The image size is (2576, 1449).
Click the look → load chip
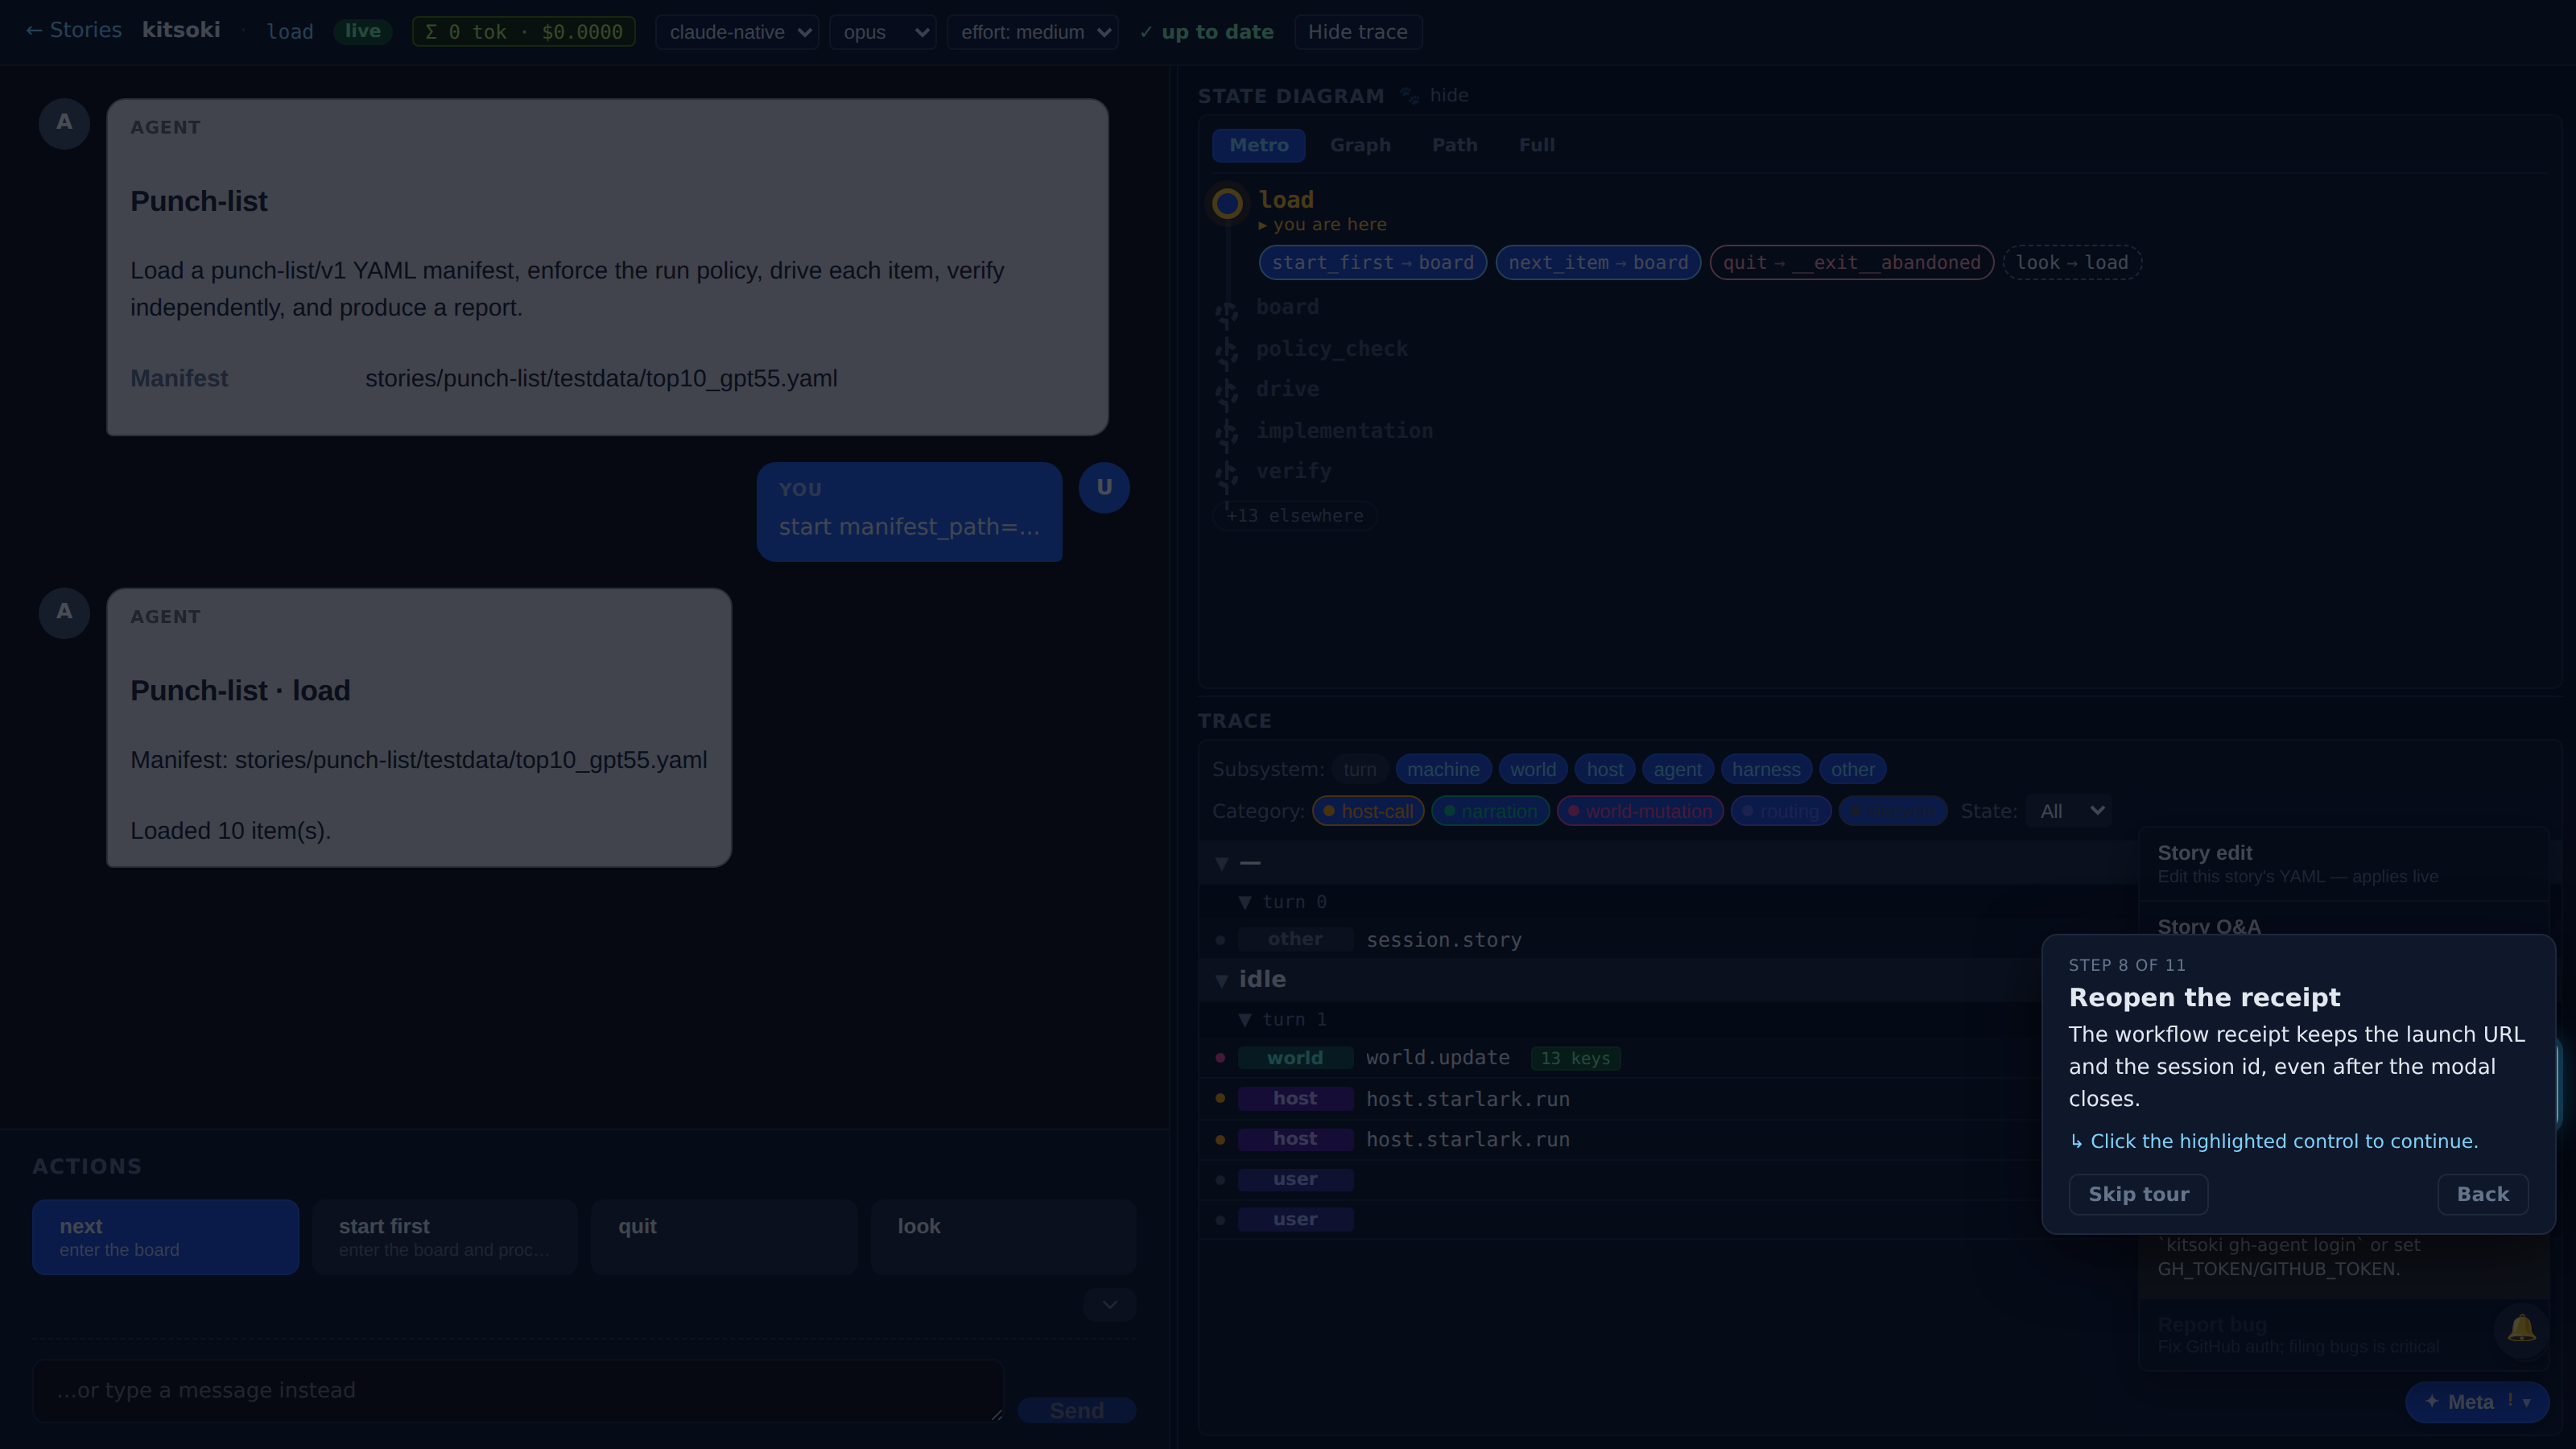(x=2072, y=263)
